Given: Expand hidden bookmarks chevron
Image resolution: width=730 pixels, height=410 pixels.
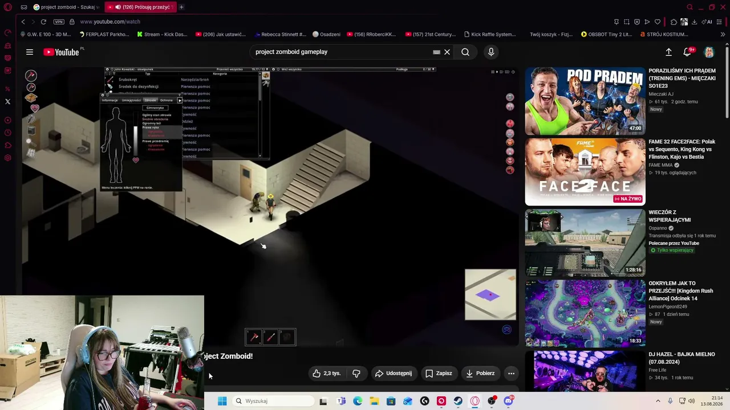Looking at the screenshot, I should [723, 34].
